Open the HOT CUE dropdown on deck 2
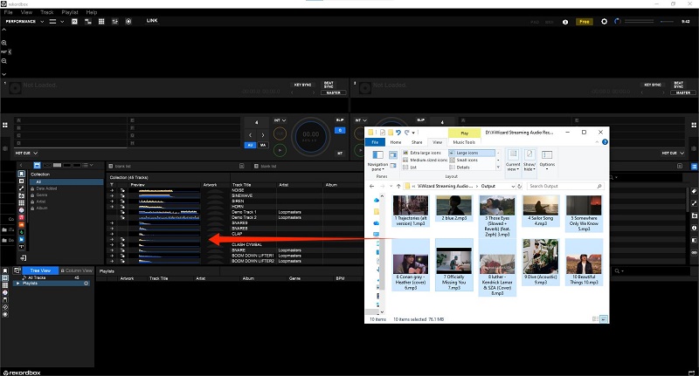Viewport: 699px width, 376px height. [x=673, y=153]
